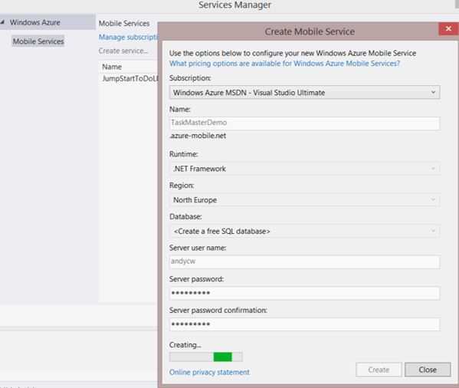Select Mobile Services in the left tree
The width and height of the screenshot is (459, 388).
pyautogui.click(x=38, y=41)
